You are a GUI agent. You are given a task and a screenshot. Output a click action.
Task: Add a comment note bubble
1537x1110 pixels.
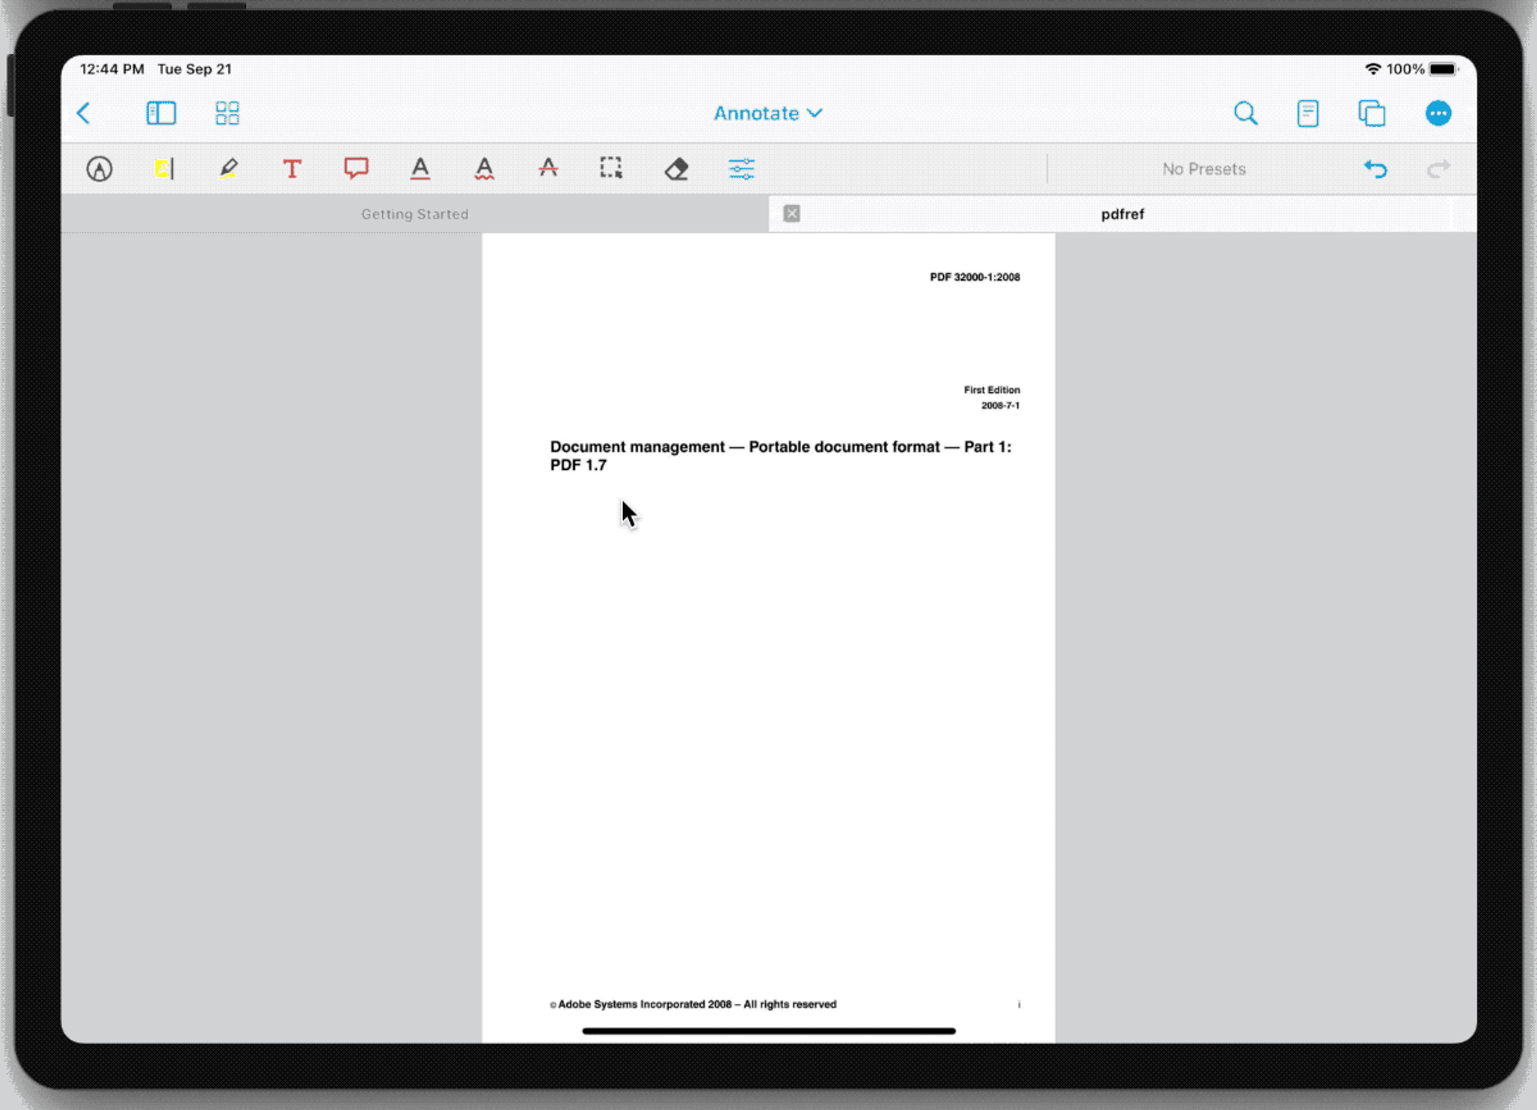click(x=356, y=168)
